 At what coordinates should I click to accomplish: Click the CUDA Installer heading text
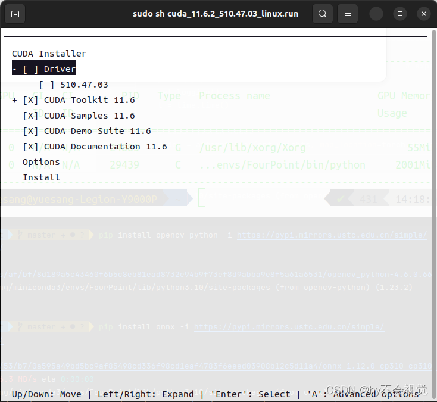49,54
